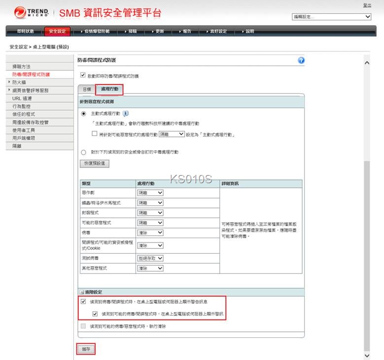Click the scrollbar down arrow
Viewport: 384px width, 360px height.
(x=367, y=356)
